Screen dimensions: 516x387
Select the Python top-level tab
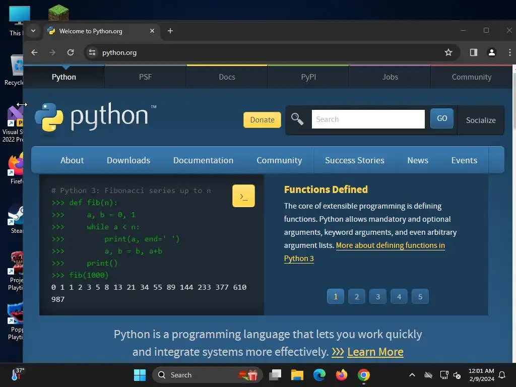pyautogui.click(x=64, y=77)
